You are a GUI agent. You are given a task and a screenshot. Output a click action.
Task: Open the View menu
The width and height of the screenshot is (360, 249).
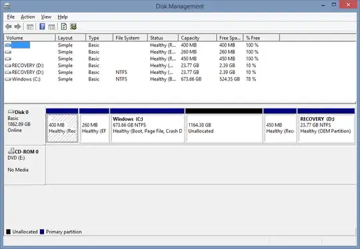coord(46,17)
